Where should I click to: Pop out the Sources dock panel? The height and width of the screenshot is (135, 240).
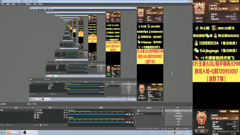(66, 108)
